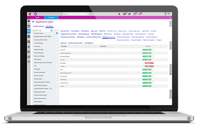
Task: Toggle the Personnel unit active switch
Action: (x=148, y=50)
